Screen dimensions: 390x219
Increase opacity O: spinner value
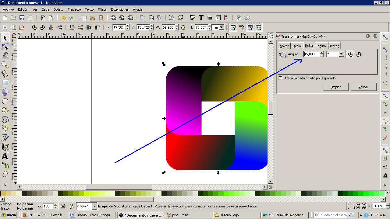pyautogui.click(x=55, y=205)
